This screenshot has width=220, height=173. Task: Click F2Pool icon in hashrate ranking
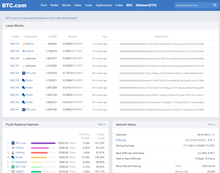(13, 148)
